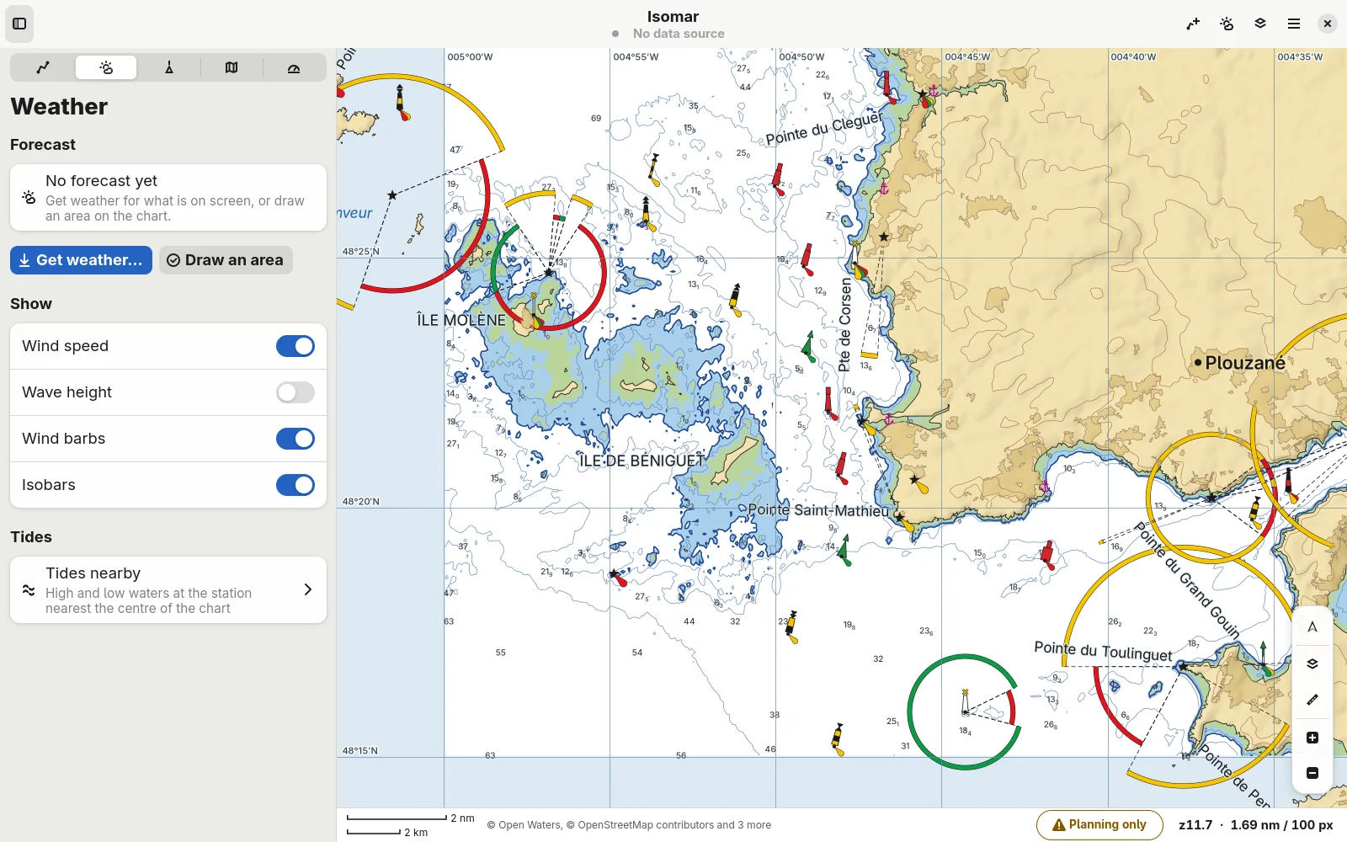Click the Pointe du Cleguer label
The image size is (1347, 842).
point(823,129)
